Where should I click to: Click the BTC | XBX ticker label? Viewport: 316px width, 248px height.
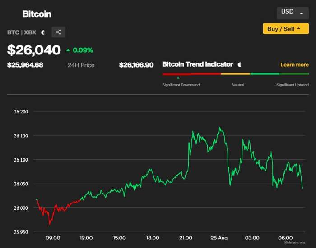click(x=22, y=32)
